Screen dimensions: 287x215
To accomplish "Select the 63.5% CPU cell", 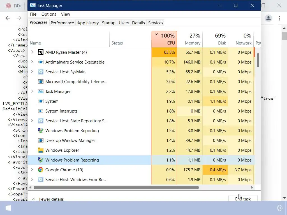I will click(x=164, y=52).
